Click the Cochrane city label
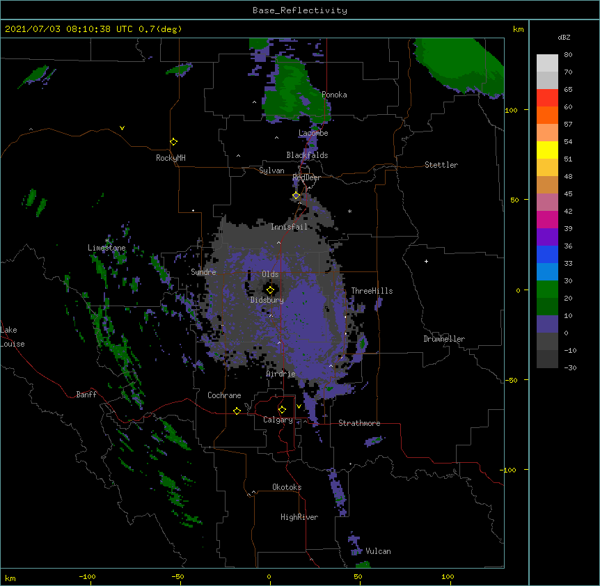This screenshot has width=600, height=586. tap(224, 395)
